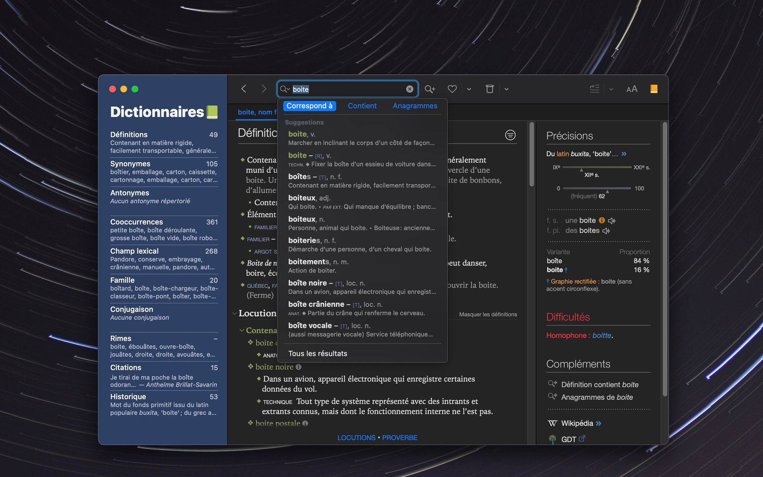Switch to the 'Anagrammes' tab

point(415,106)
